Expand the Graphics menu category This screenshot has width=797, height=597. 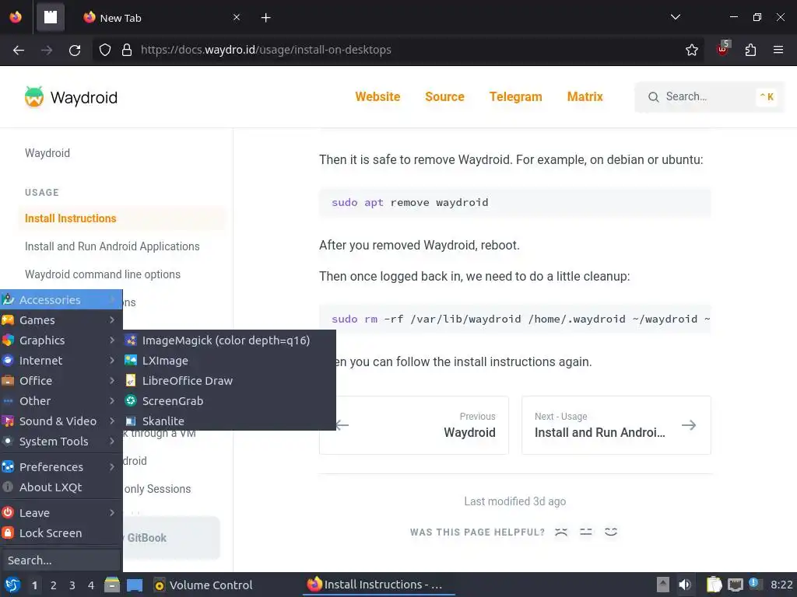point(61,340)
